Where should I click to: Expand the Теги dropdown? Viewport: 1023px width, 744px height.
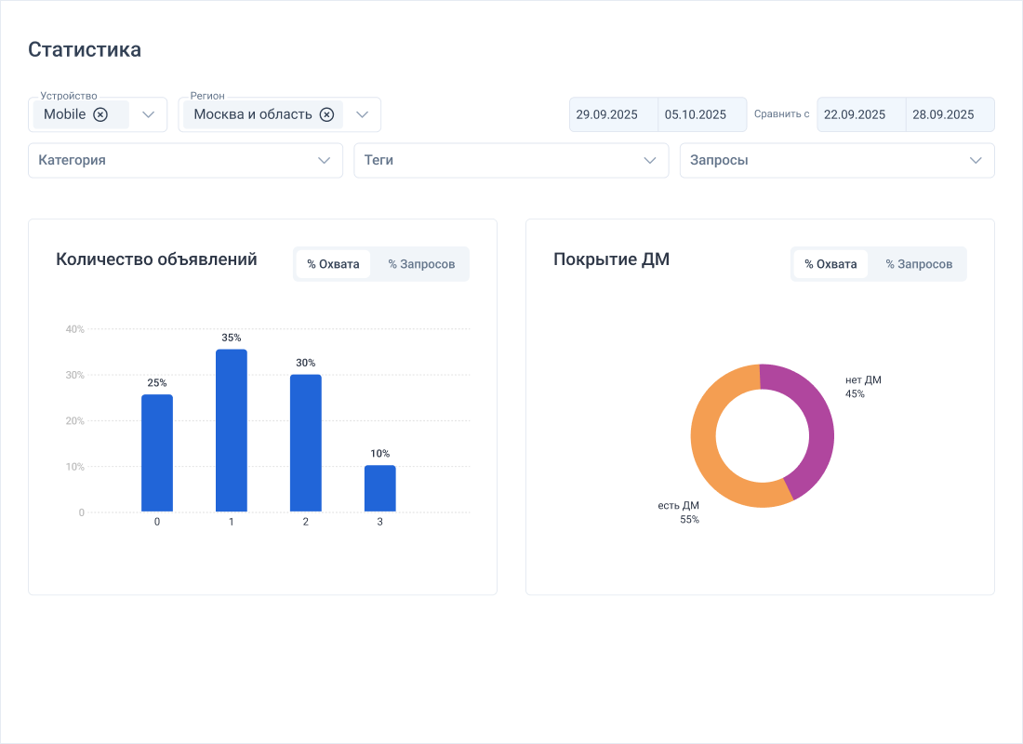[x=511, y=160]
